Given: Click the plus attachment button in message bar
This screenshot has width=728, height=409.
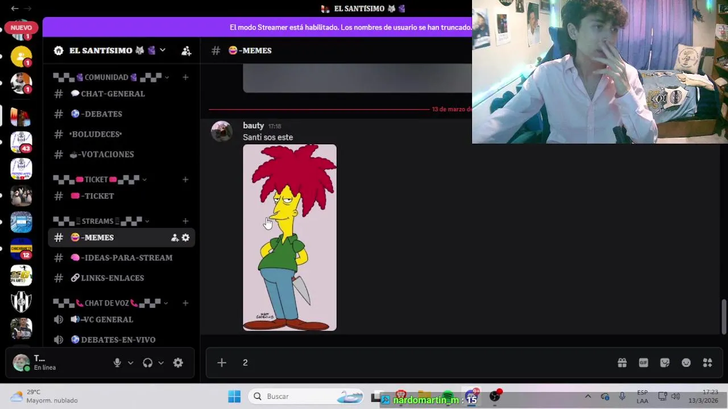Looking at the screenshot, I should tap(222, 362).
